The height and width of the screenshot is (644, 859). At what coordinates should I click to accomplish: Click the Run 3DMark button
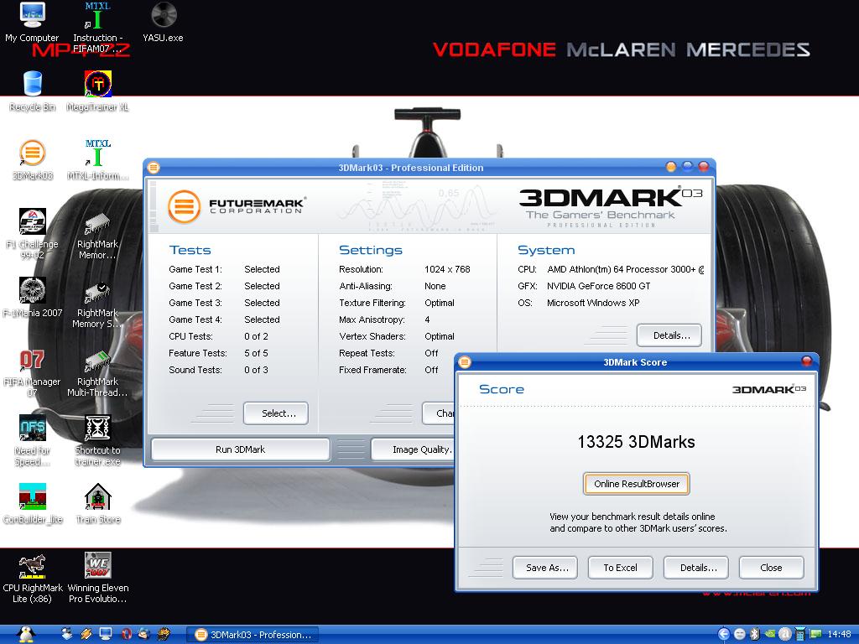click(x=240, y=449)
